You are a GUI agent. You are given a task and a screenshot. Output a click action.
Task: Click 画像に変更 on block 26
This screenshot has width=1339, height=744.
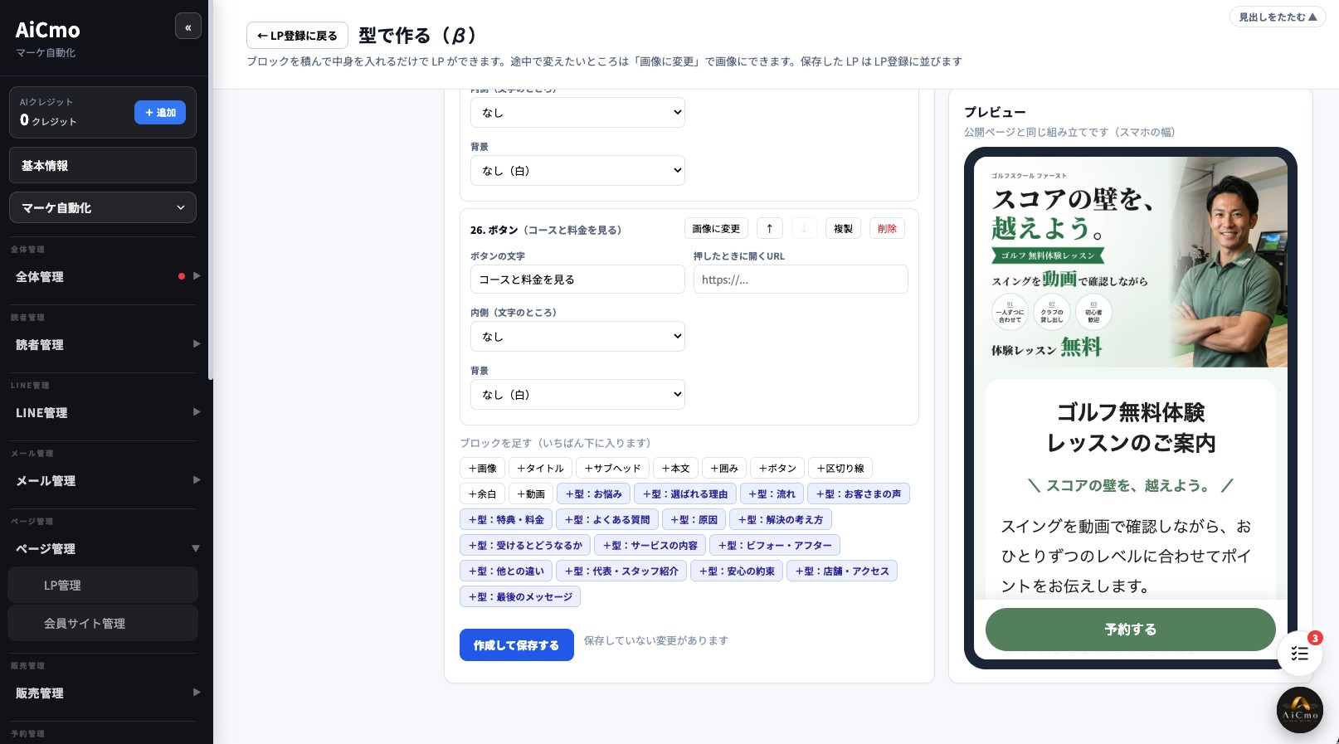point(716,229)
